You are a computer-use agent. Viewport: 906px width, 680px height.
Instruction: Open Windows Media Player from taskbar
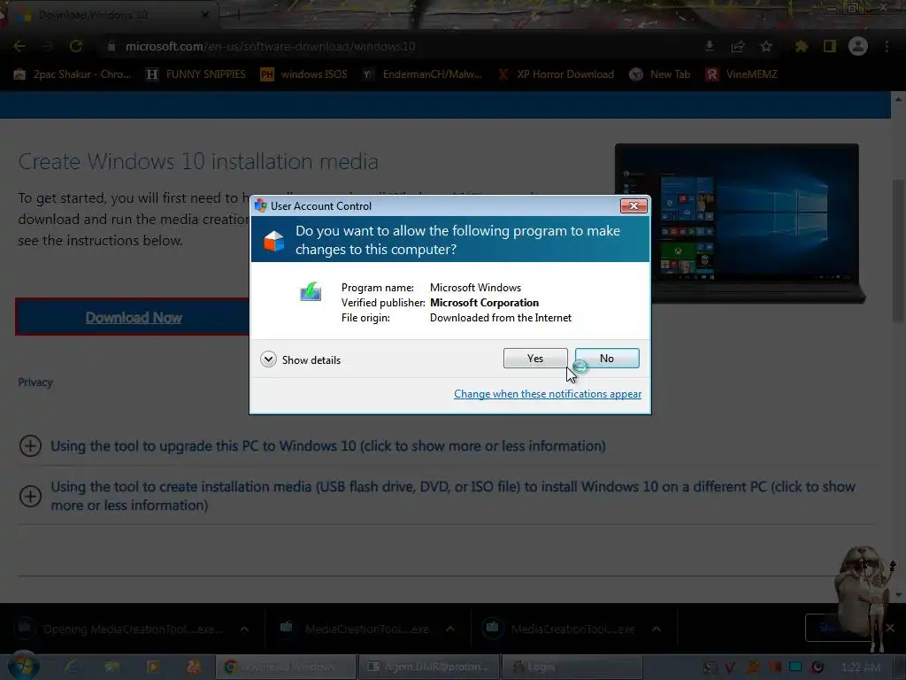153,668
